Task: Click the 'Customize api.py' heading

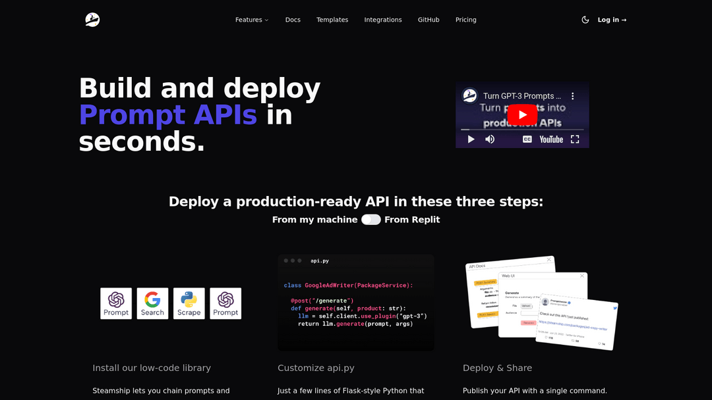Action: click(x=316, y=368)
